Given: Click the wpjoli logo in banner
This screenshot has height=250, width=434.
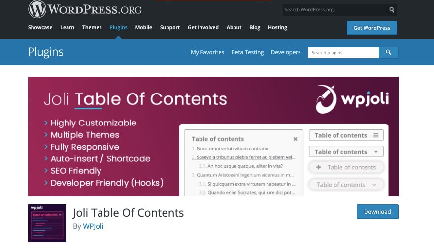Looking at the screenshot, I should pos(352,99).
